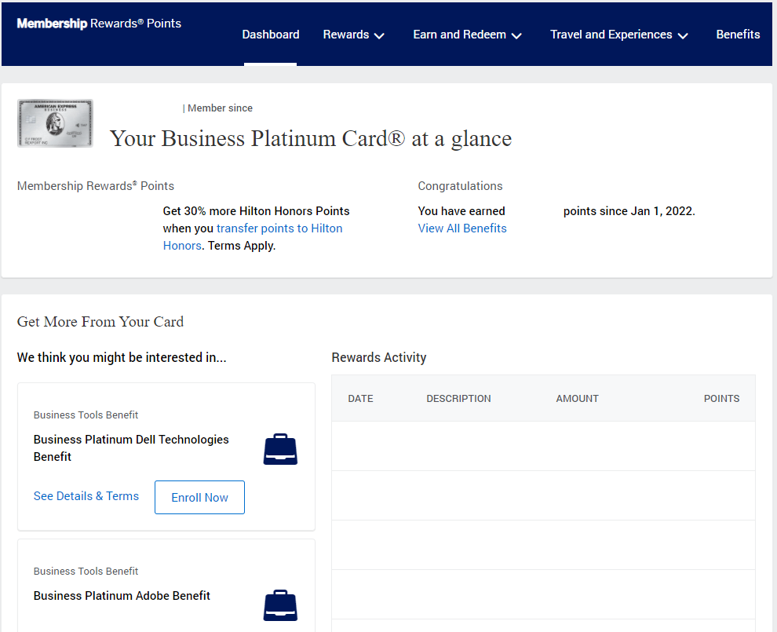Click the AMOUNT column header

[577, 399]
